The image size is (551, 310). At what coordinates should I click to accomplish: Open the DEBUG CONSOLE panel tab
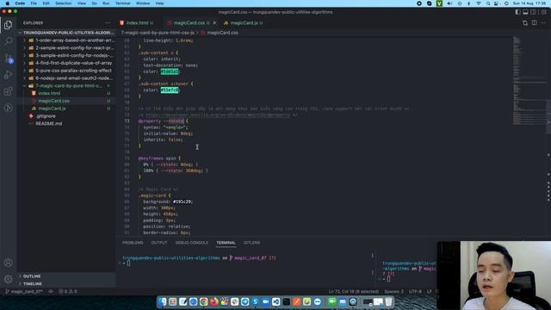tap(192, 243)
